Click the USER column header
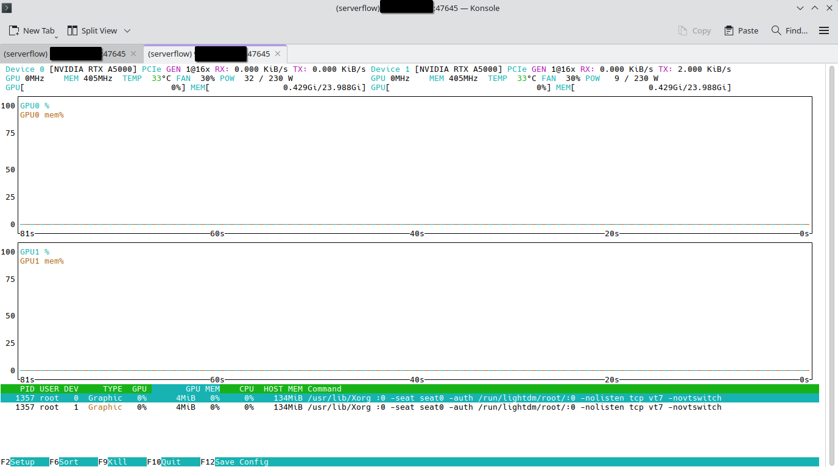 [49, 389]
